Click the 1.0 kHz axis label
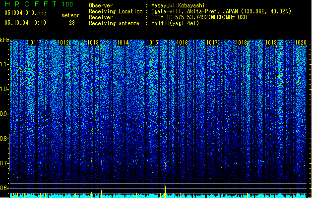The width and height of the screenshot is (312, 198). pos(3,89)
